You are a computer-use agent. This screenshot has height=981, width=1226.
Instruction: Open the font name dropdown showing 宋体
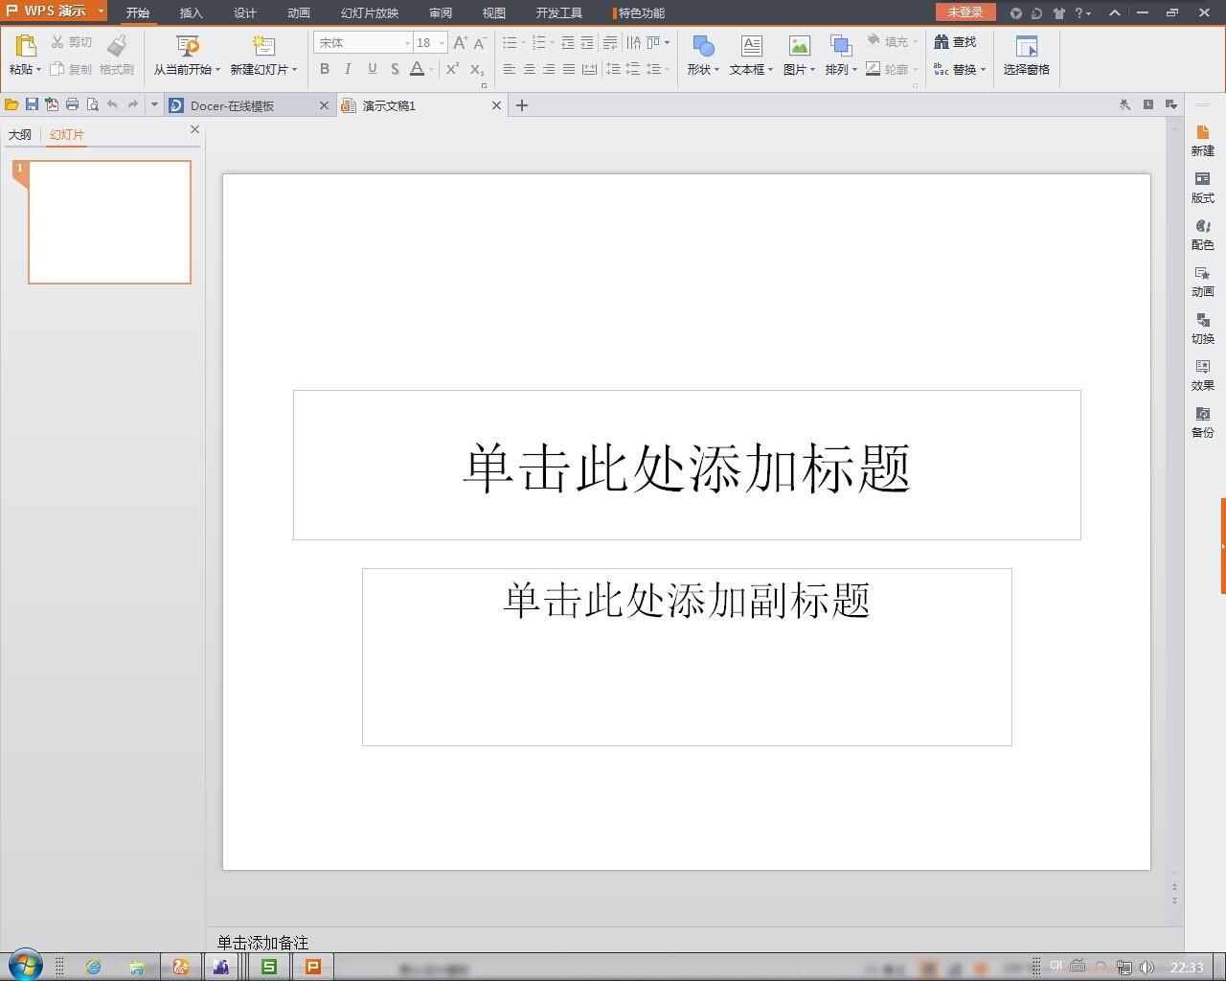(x=406, y=42)
